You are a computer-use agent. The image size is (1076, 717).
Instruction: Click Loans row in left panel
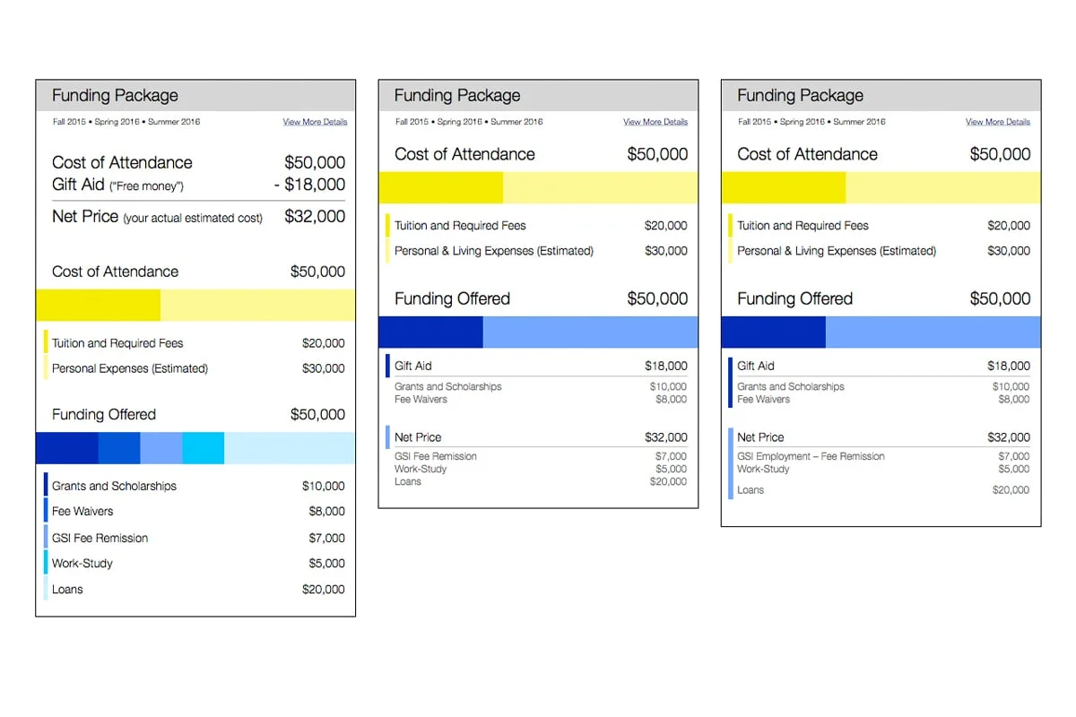(x=195, y=589)
